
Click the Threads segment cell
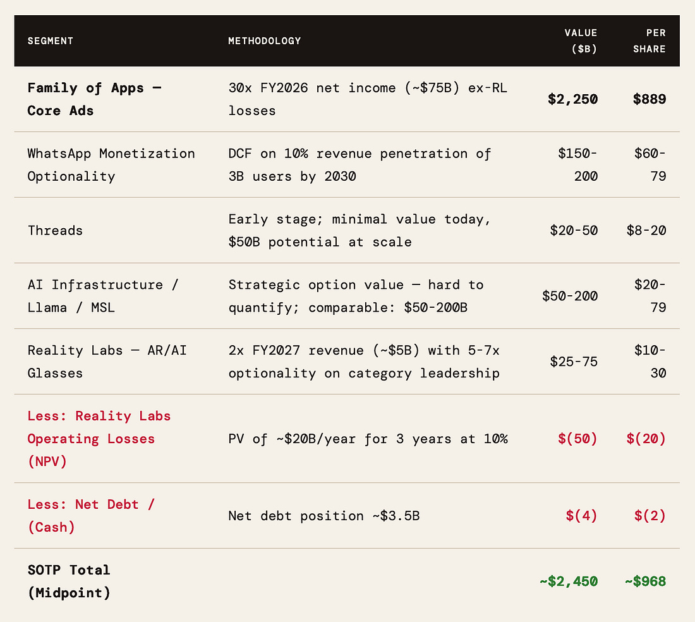[55, 231]
